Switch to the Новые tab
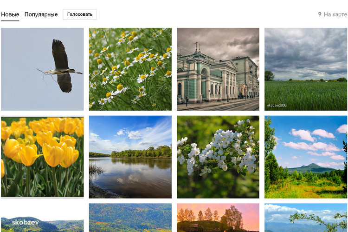Viewport: 348px width, 232px height. point(10,14)
